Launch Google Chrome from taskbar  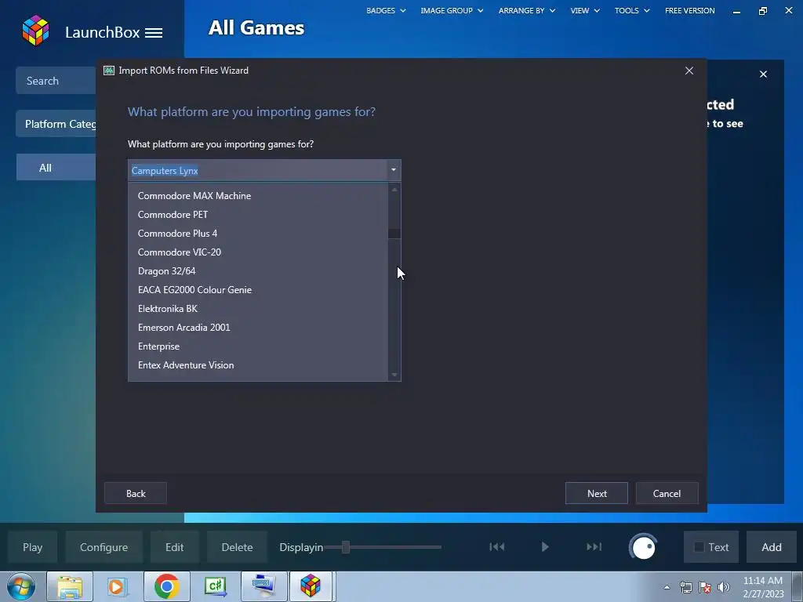tap(166, 586)
